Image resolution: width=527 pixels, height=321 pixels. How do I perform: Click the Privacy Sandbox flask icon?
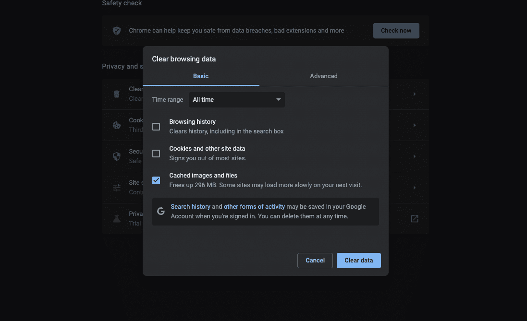(117, 219)
